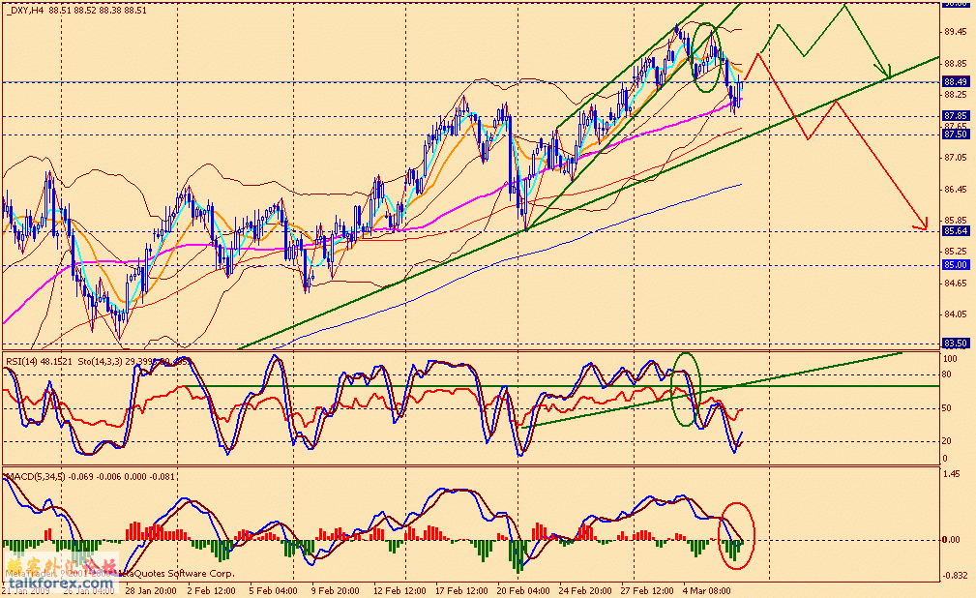
Task: Click the 27 Feb 12:00 time axis label
Action: click(647, 590)
